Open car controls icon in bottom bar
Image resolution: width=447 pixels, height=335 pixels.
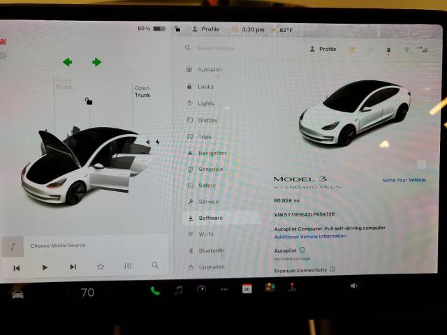(x=17, y=295)
